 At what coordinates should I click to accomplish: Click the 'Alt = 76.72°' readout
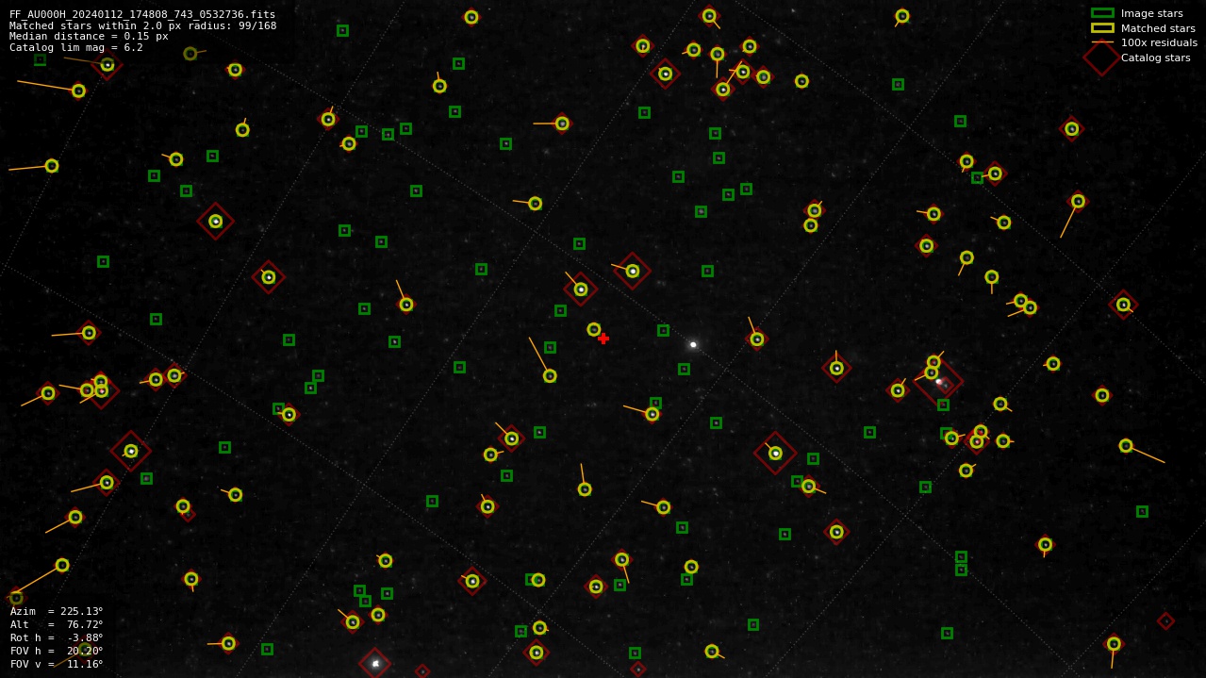(x=57, y=624)
